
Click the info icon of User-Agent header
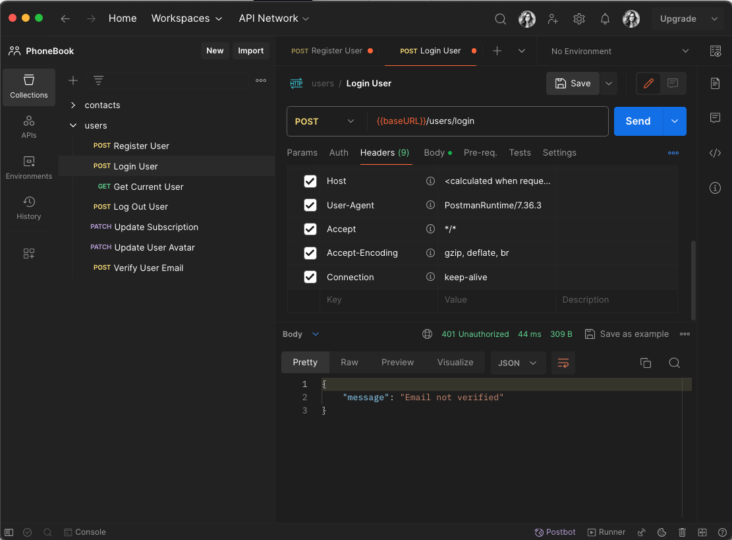pos(430,205)
